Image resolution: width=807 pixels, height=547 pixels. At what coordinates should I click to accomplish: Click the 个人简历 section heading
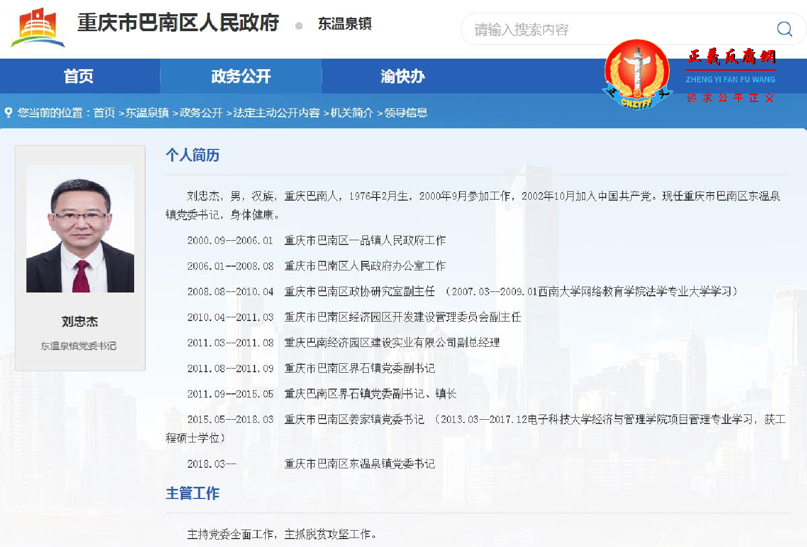(193, 155)
